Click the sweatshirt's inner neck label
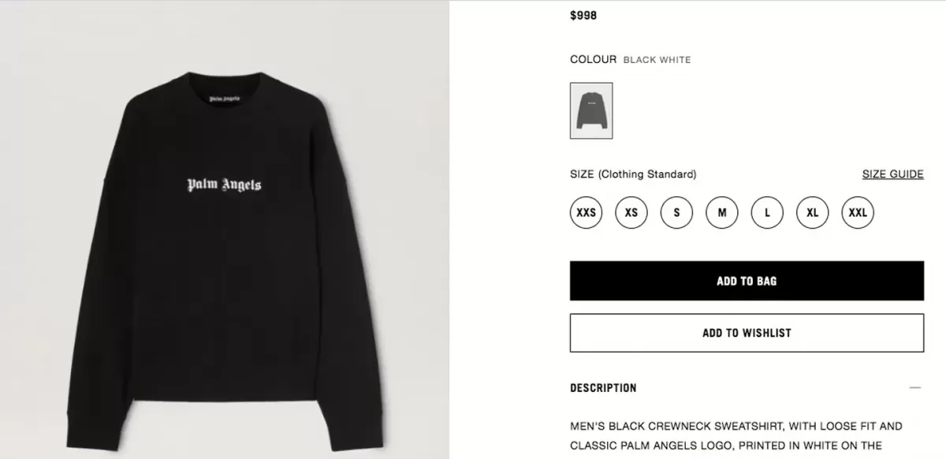Viewport: 946px width, 459px height. [x=224, y=99]
